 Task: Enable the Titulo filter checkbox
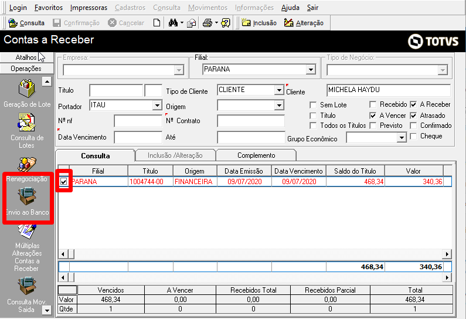313,116
